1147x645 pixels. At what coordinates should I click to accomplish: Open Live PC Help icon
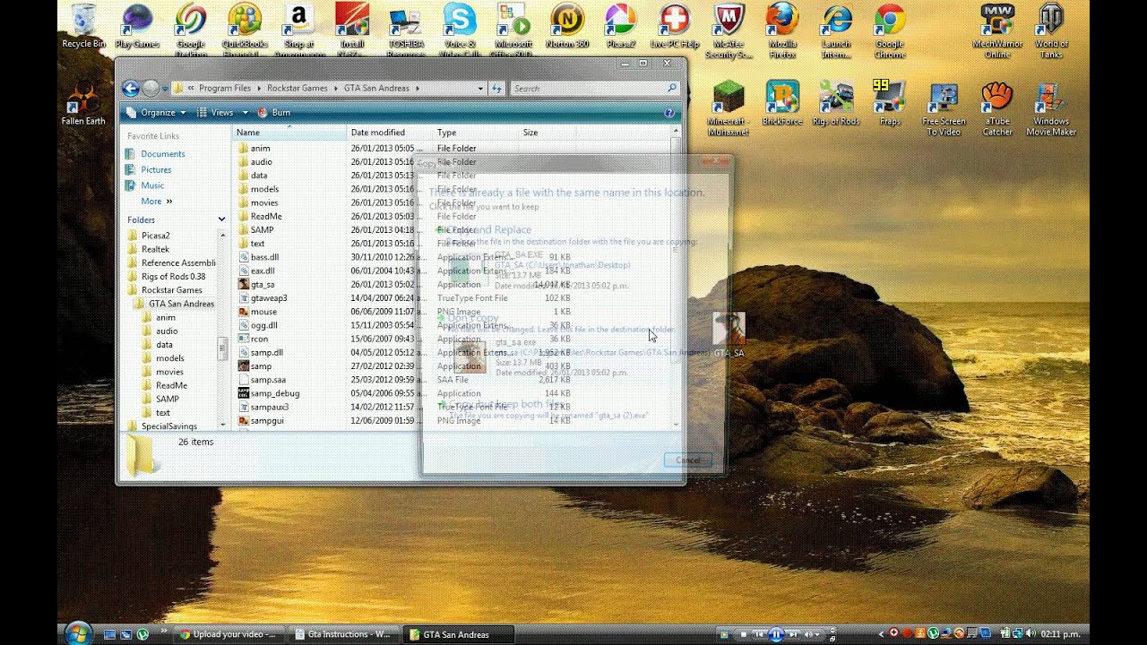point(675,27)
